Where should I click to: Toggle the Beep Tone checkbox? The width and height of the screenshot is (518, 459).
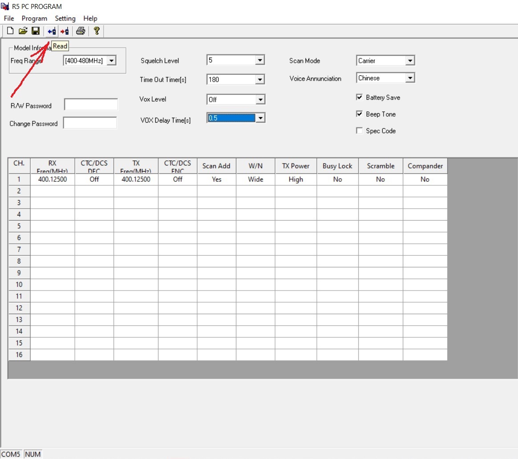click(x=360, y=114)
